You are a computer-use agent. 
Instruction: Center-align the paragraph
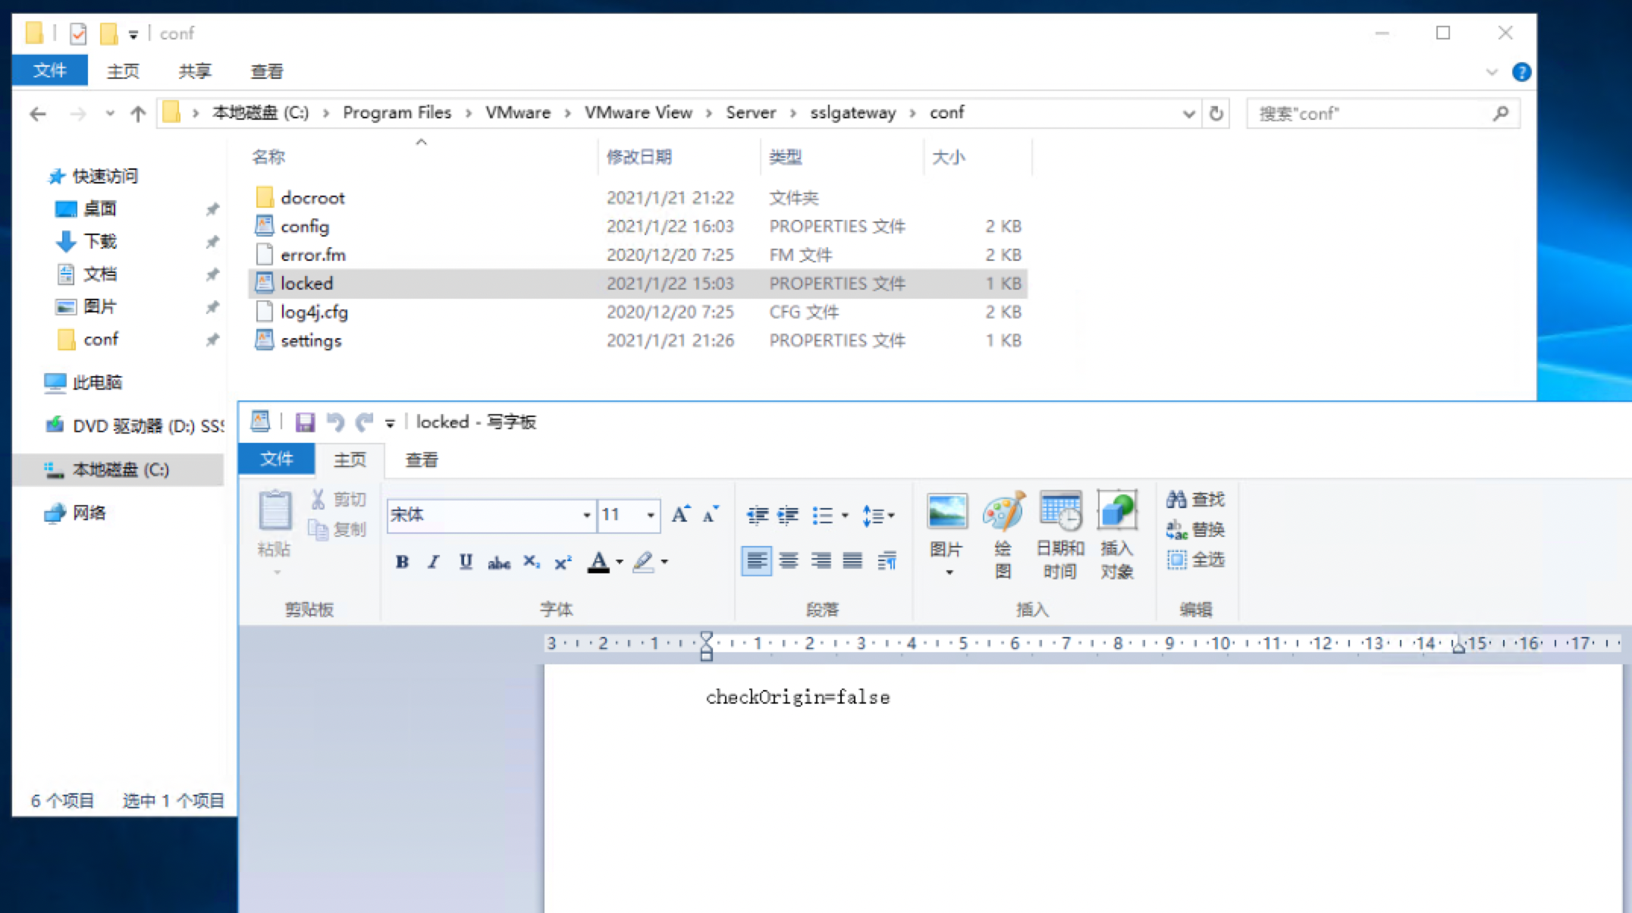789,561
